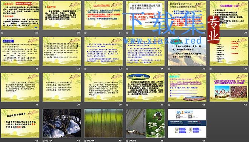Click transition star icon under slide 46
Image resolution: width=249 pixels, height=142 pixels.
click(127, 141)
